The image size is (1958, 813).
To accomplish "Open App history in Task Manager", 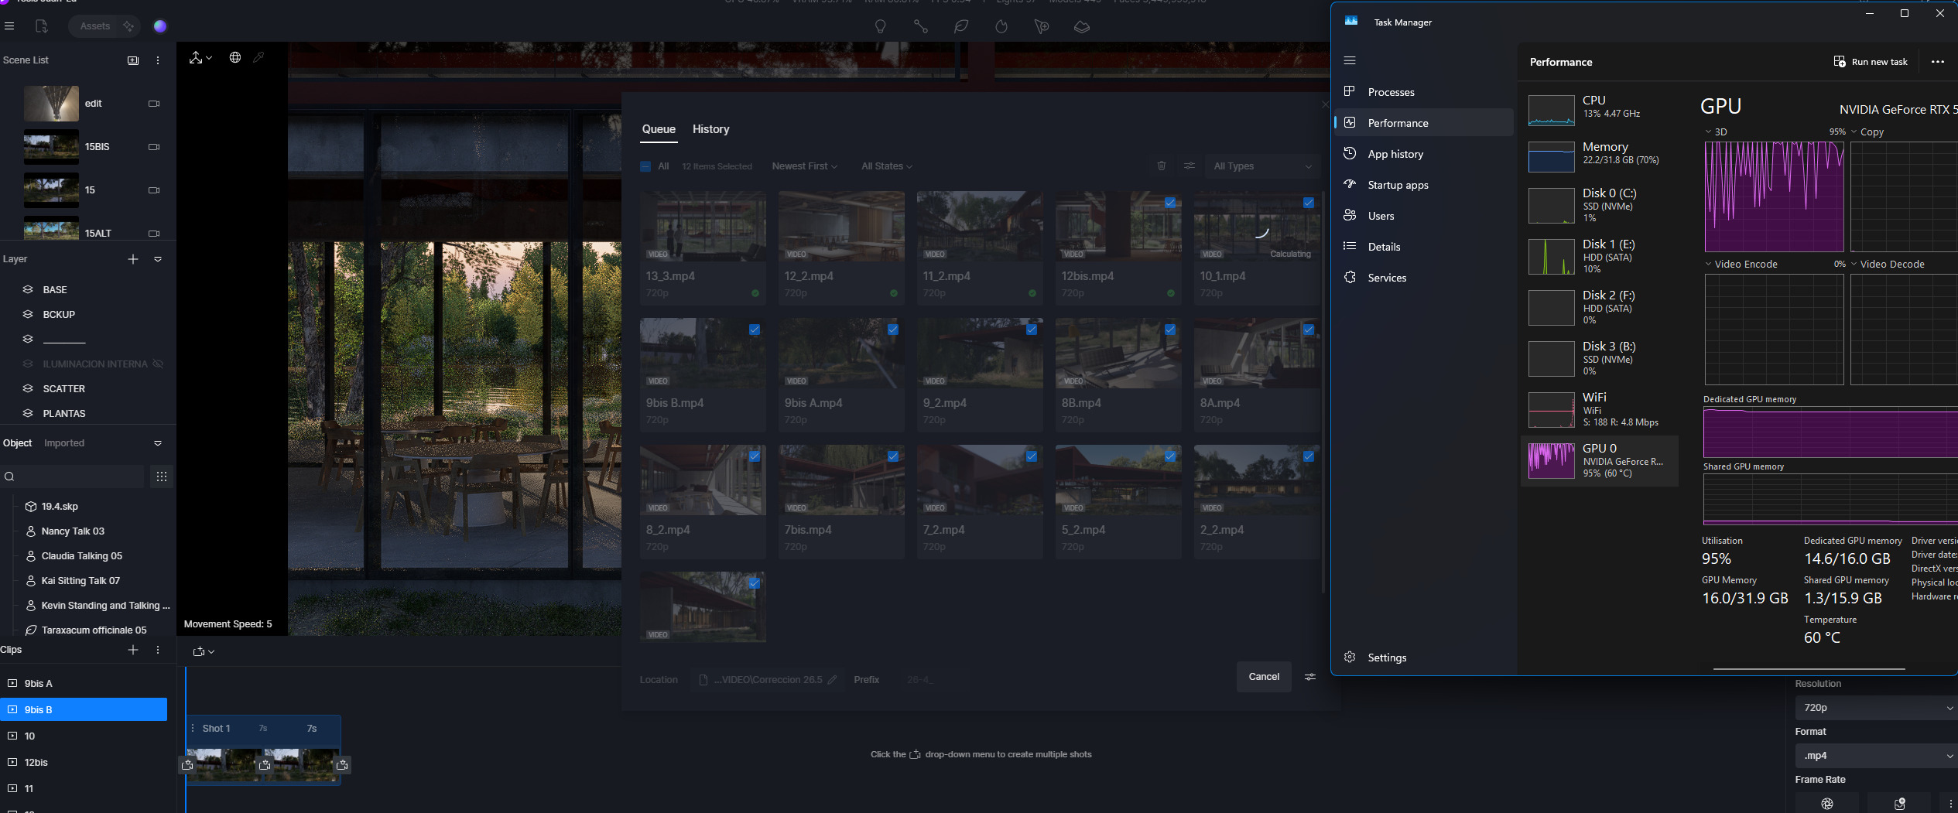I will click(1424, 154).
